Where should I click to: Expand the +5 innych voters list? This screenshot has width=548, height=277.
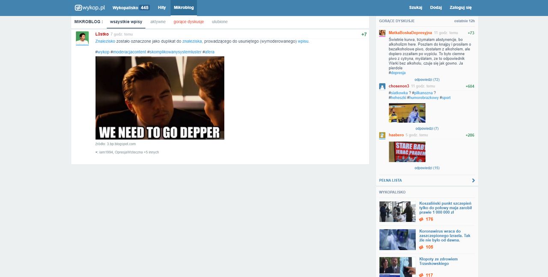(x=151, y=152)
